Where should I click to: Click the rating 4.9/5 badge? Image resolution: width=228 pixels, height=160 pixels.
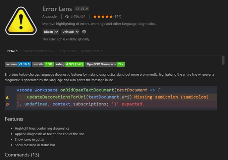pyautogui.click(x=69, y=64)
